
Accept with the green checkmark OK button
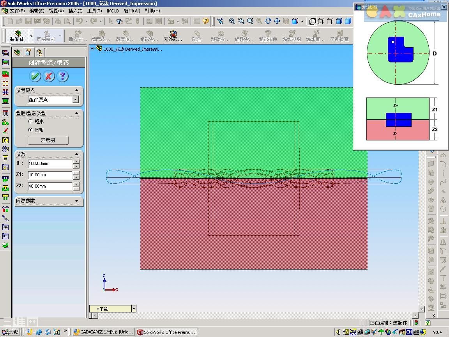click(x=35, y=76)
